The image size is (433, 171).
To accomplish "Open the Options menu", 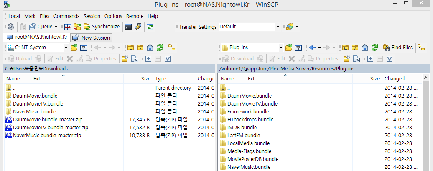I will tap(113, 16).
